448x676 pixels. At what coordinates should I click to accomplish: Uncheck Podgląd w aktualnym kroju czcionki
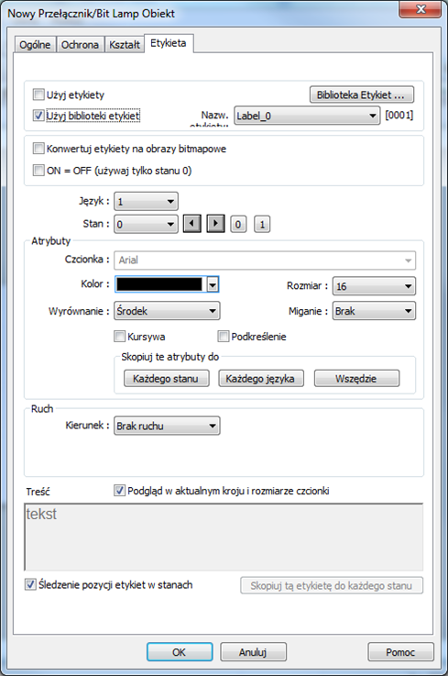[119, 490]
